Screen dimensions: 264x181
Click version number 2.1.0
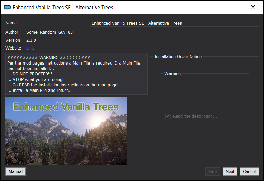click(x=31, y=40)
